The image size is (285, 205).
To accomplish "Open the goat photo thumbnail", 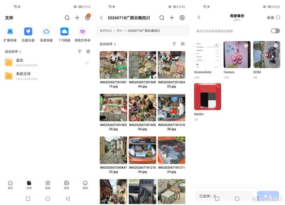I will pos(172,191).
